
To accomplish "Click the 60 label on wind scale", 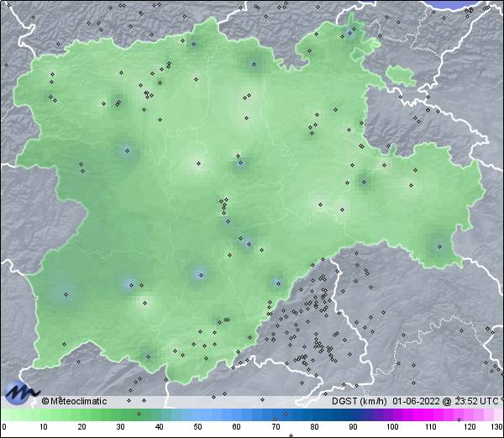I will (237, 427).
